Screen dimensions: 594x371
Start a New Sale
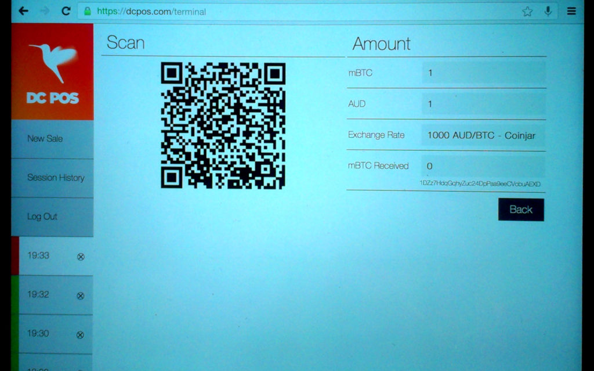point(52,139)
